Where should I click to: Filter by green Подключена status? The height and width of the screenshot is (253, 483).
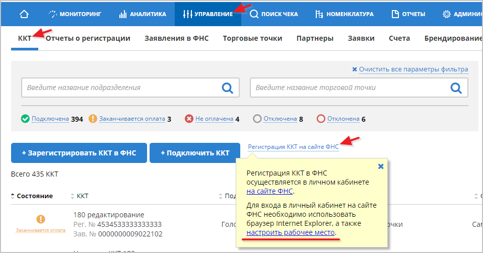pyautogui.click(x=50, y=119)
